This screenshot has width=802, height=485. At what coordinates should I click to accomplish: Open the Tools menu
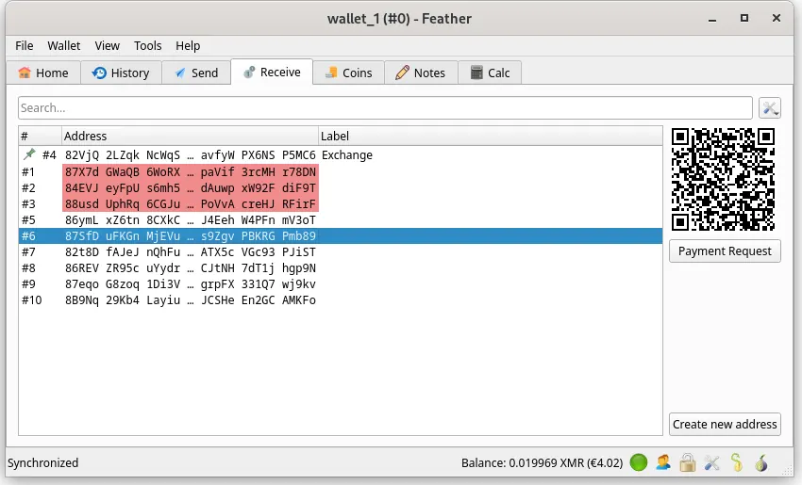pos(148,45)
